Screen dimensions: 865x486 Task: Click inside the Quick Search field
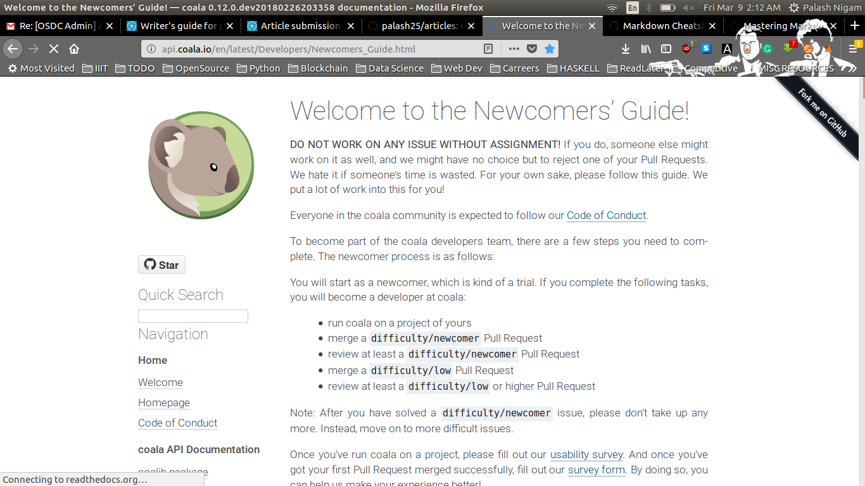pyautogui.click(x=193, y=316)
